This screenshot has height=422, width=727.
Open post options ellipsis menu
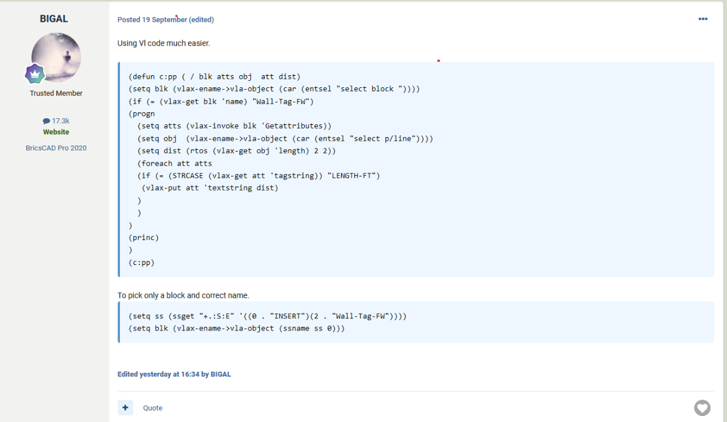click(x=703, y=19)
